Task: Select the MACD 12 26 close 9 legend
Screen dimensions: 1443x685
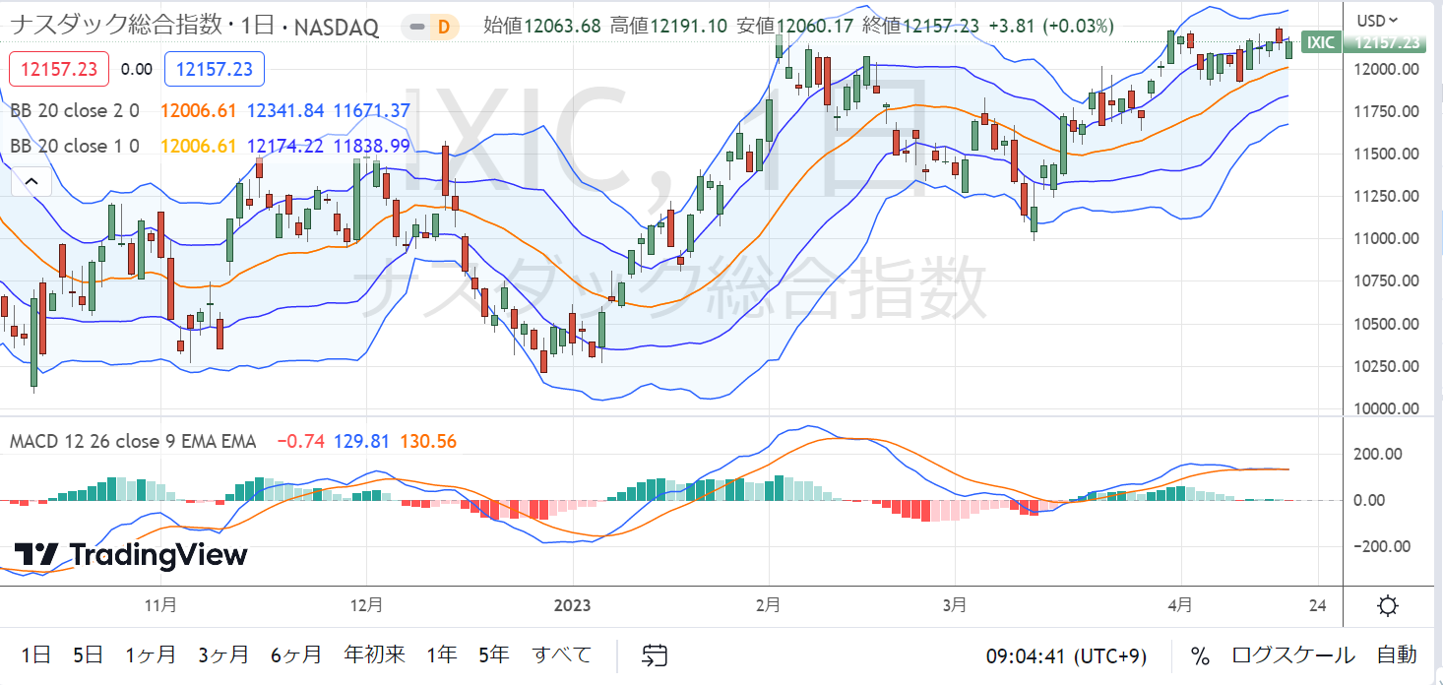Action: 133,441
